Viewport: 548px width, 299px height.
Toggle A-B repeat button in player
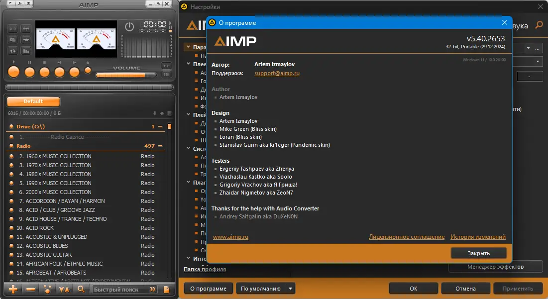(12, 29)
